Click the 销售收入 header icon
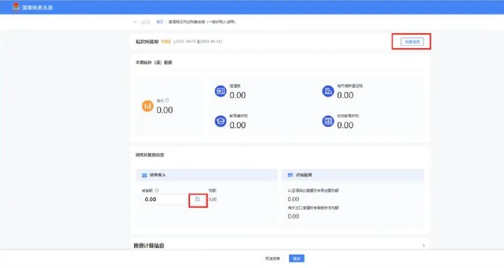This screenshot has height=268, width=504. pyautogui.click(x=144, y=175)
